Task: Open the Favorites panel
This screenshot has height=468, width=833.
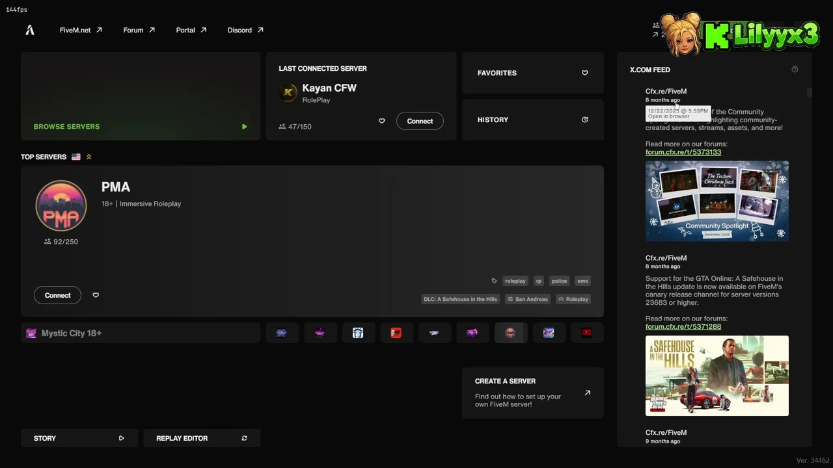Action: [533, 73]
